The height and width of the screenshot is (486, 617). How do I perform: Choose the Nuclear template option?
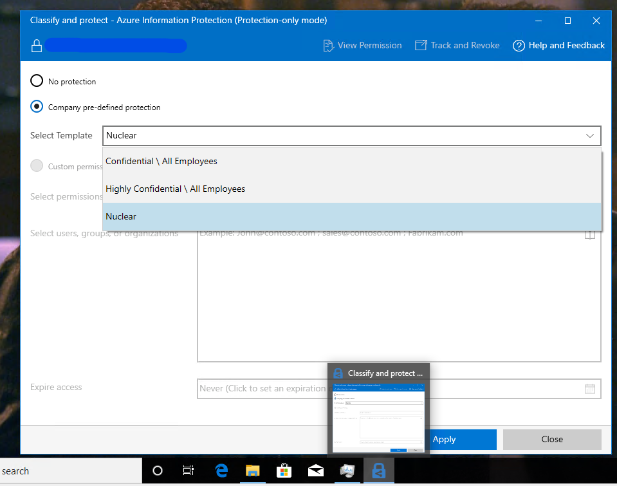[x=352, y=217]
